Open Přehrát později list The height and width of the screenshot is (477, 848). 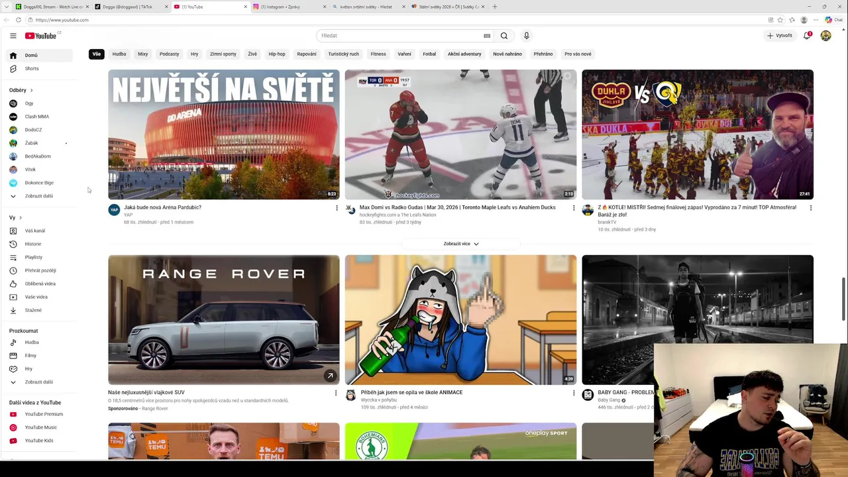38,270
